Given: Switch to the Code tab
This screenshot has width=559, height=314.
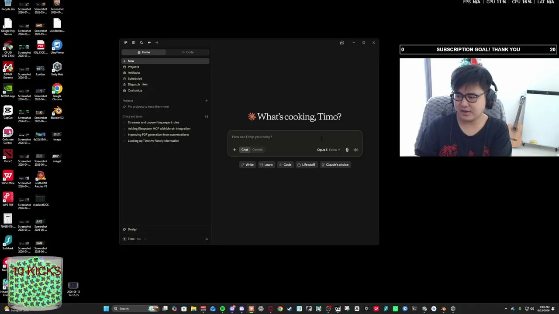Looking at the screenshot, I should (x=187, y=52).
